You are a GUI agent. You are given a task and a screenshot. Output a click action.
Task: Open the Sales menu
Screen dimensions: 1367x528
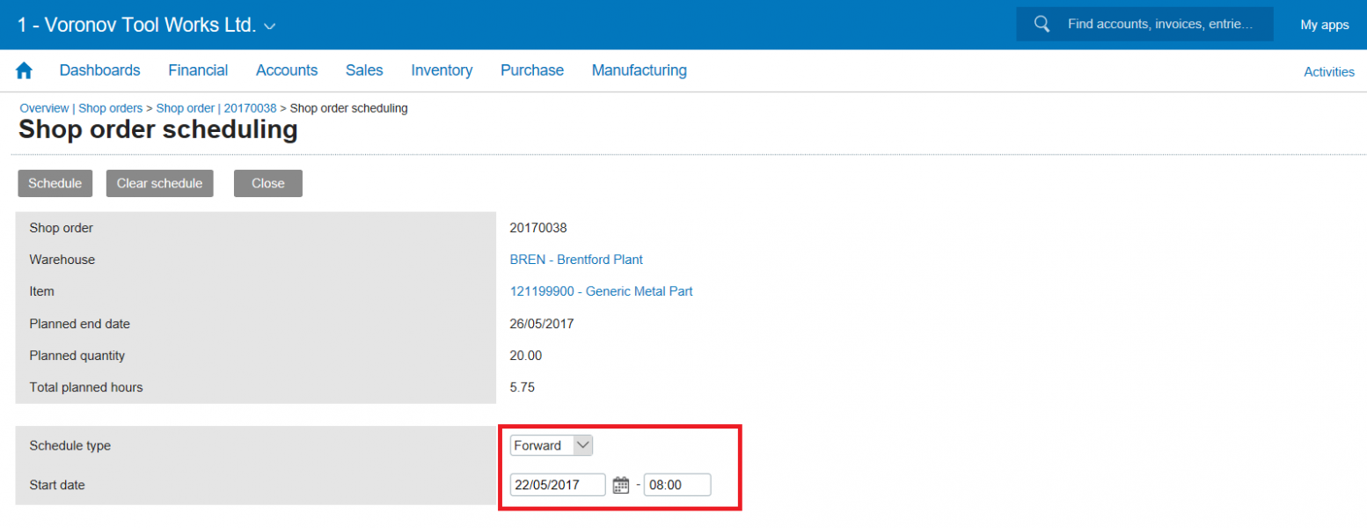click(x=364, y=70)
